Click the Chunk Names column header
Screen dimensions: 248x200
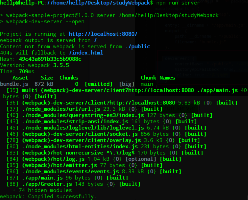[x=158, y=78]
